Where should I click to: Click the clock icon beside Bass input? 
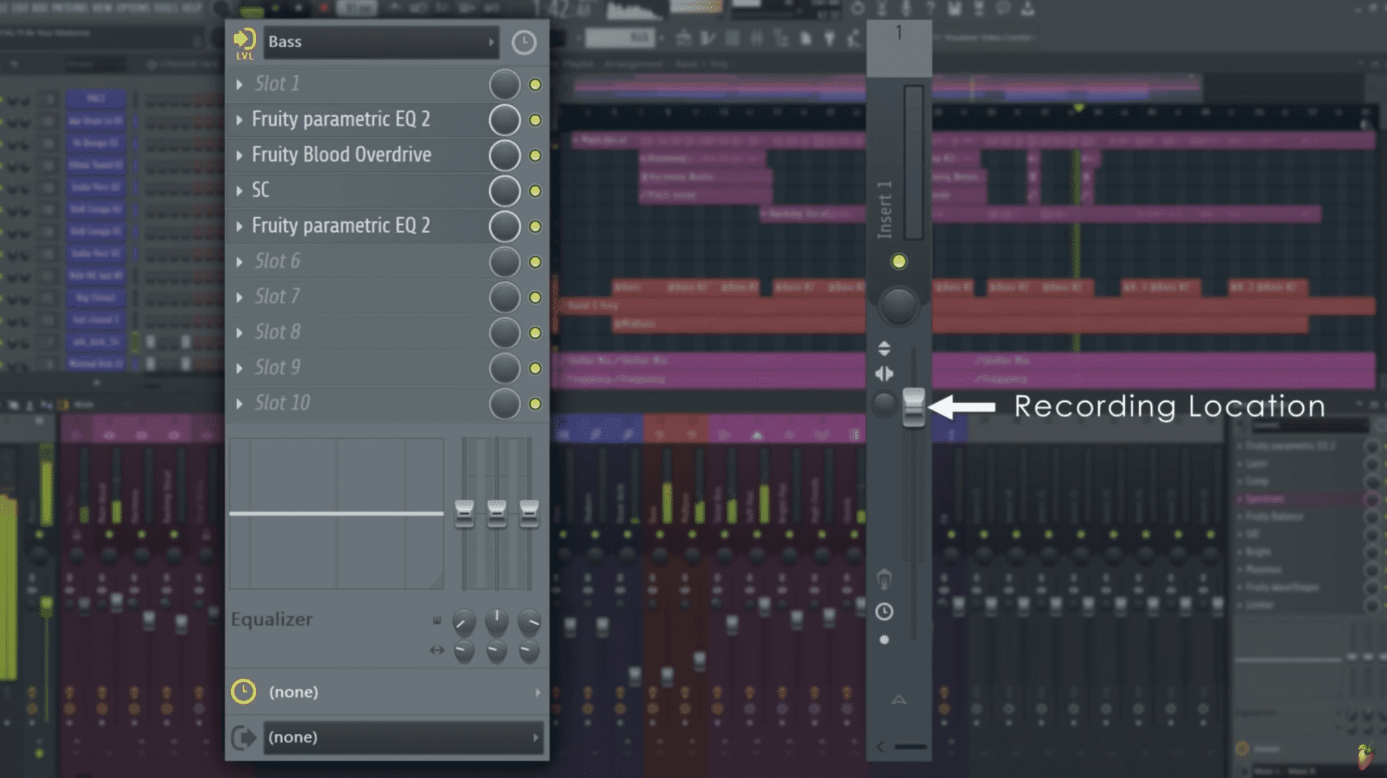524,42
